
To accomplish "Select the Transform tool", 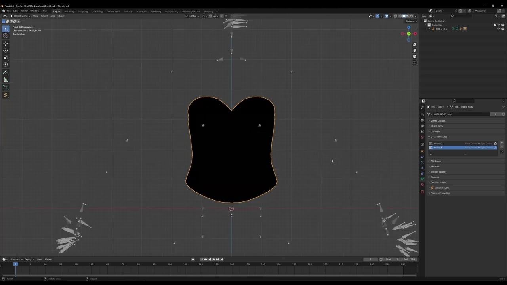I will tap(6, 64).
